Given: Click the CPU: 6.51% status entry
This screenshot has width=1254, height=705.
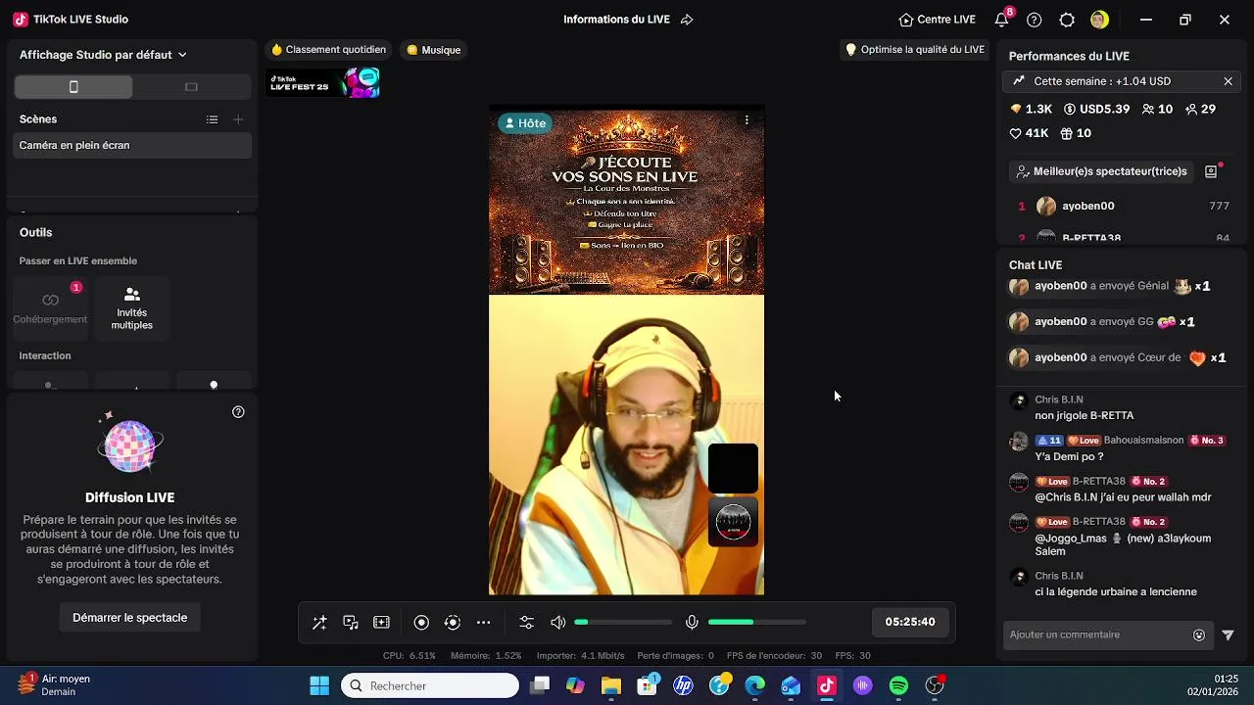Looking at the screenshot, I should [410, 656].
